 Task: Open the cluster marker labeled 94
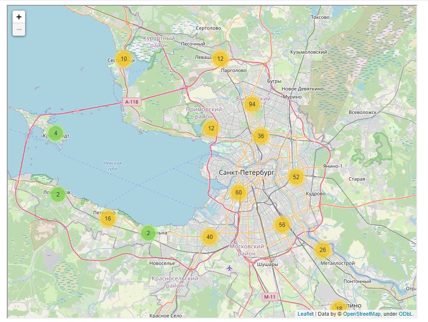point(252,104)
